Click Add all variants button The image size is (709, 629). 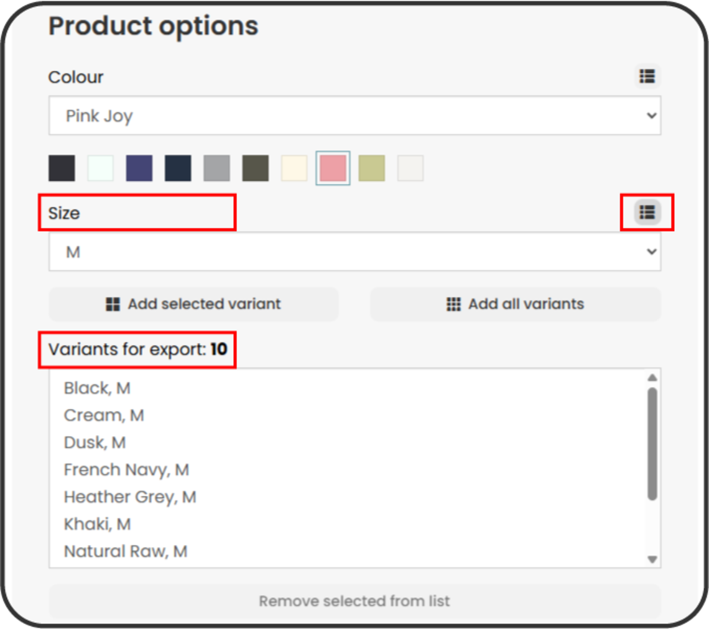click(x=515, y=304)
